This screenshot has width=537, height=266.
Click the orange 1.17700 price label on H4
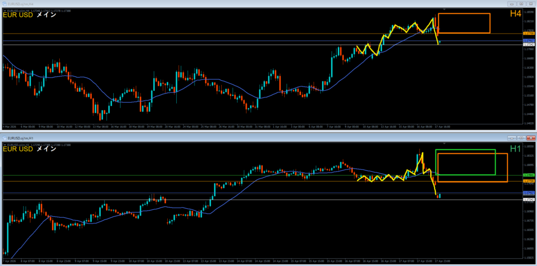[529, 34]
